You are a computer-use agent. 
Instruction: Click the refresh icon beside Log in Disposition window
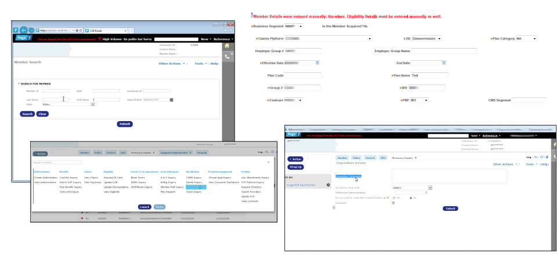click(542, 157)
